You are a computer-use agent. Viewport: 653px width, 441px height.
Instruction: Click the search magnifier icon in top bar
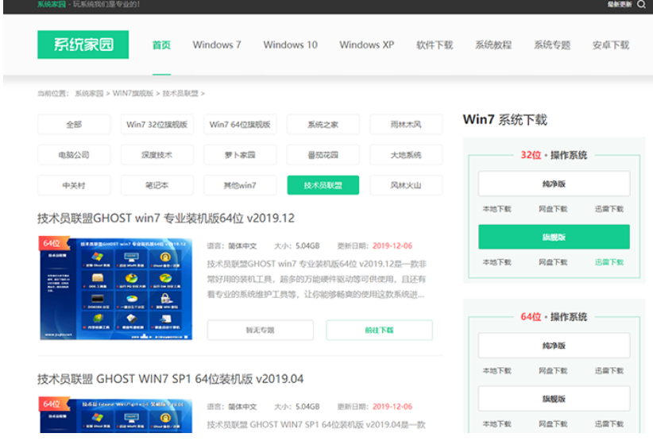(641, 5)
